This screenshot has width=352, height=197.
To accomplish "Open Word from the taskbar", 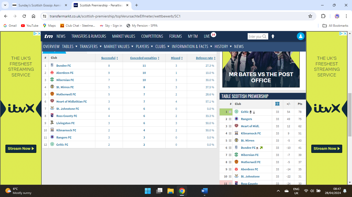I will pyautogui.click(x=205, y=191).
